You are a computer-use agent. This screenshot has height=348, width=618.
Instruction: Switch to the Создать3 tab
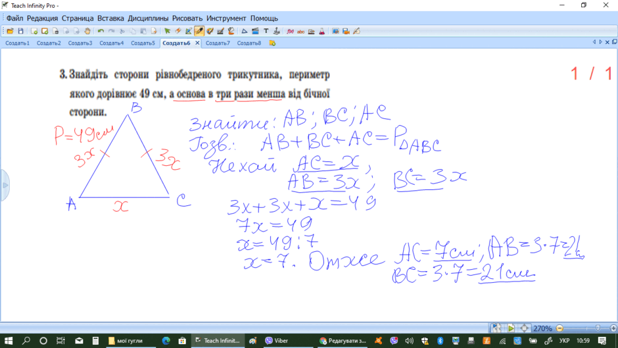coord(80,43)
